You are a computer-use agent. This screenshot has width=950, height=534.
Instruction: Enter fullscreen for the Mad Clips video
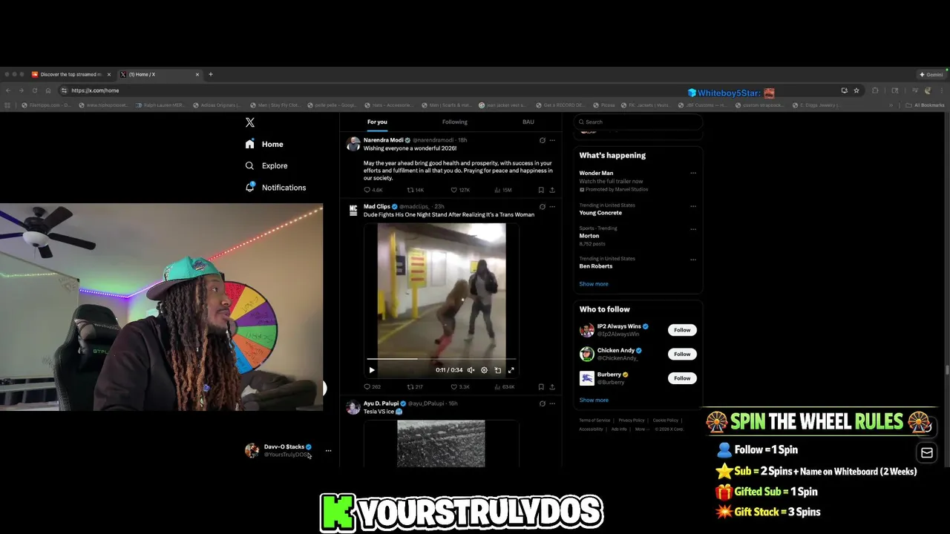coord(511,370)
